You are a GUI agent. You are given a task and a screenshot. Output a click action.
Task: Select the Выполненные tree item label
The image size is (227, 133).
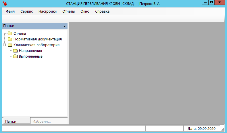click(31, 56)
